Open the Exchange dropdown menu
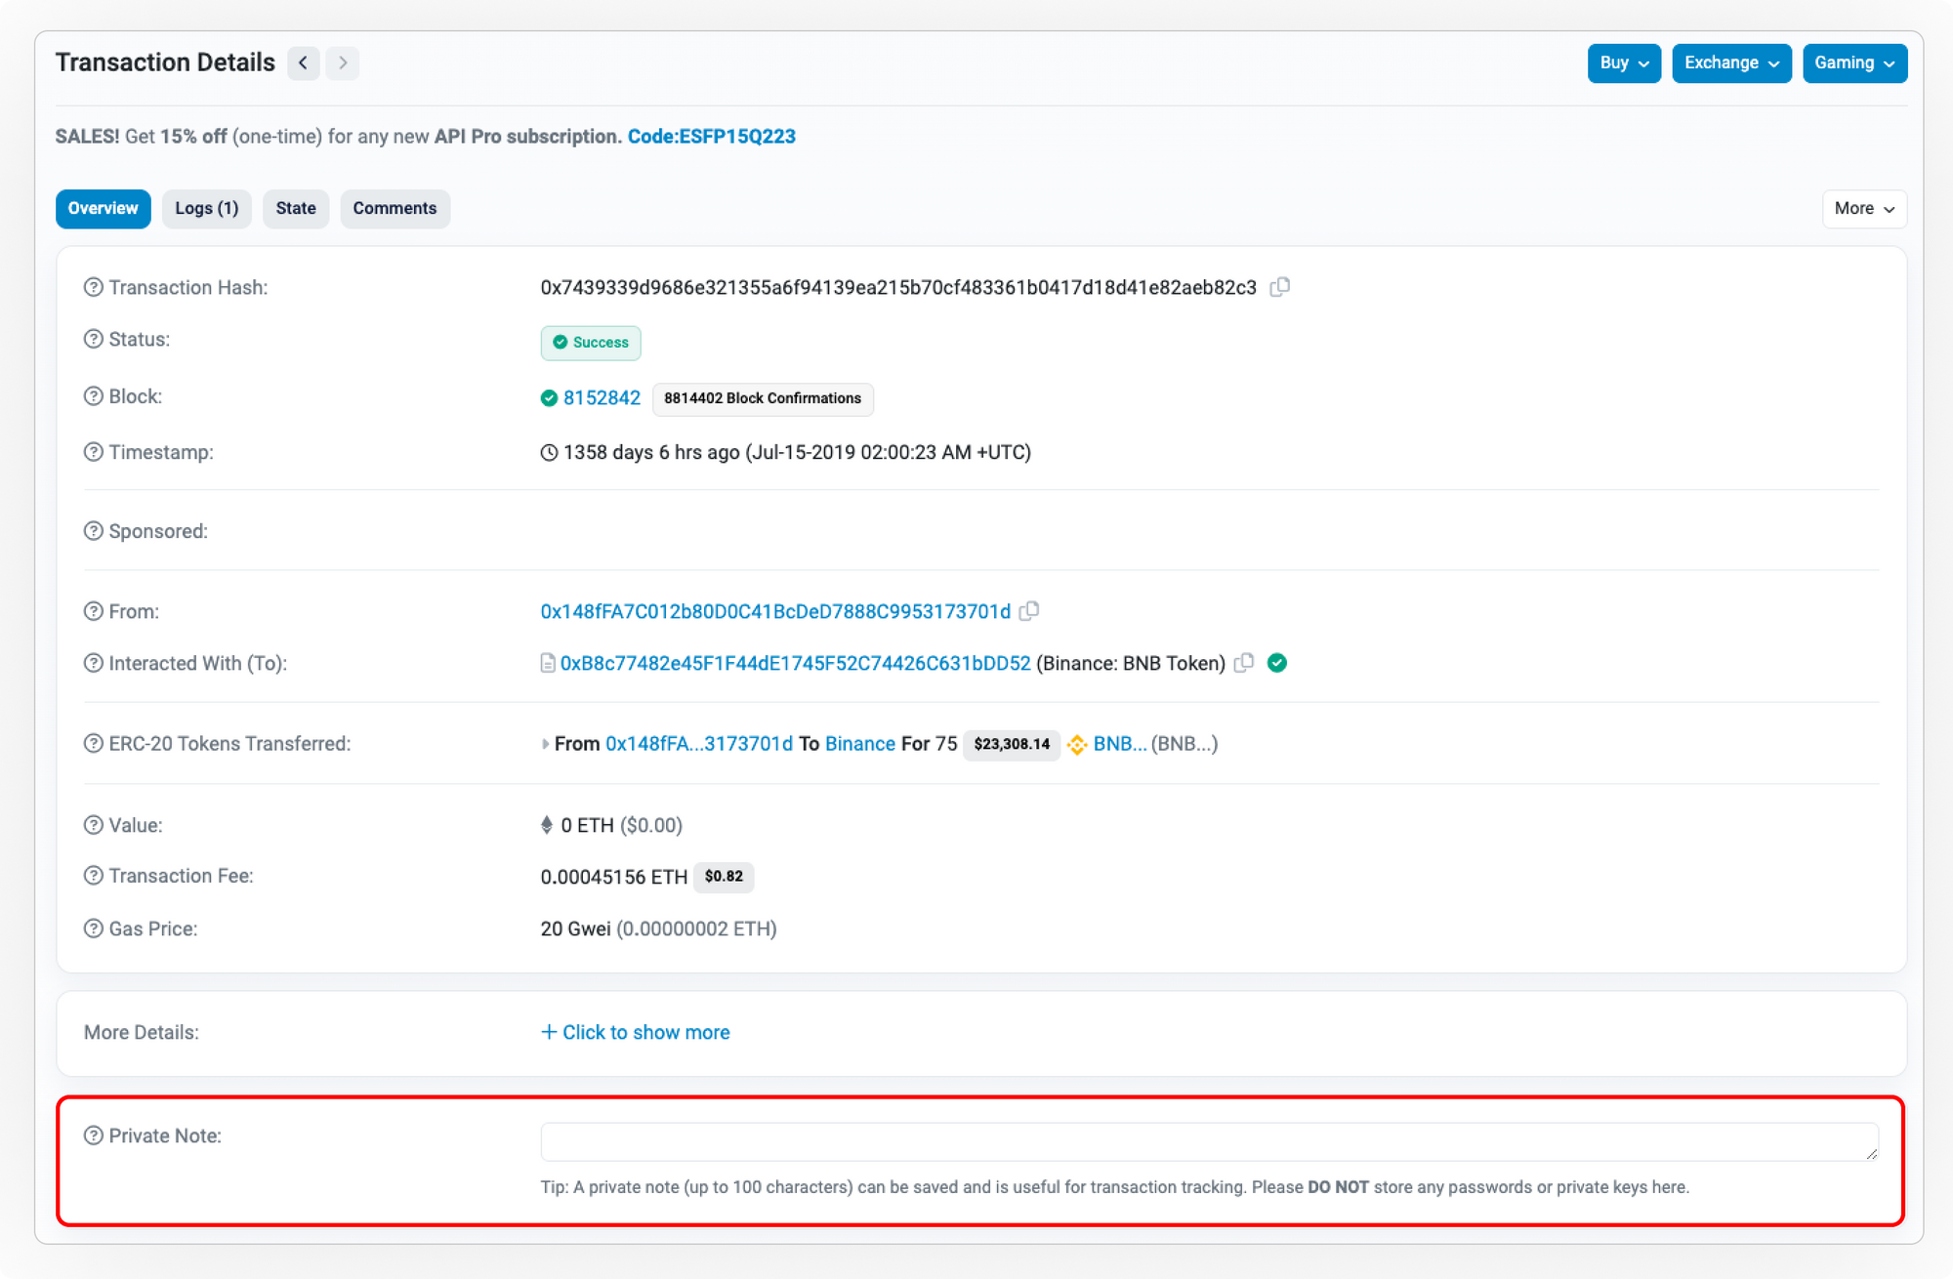1953x1279 pixels. click(x=1730, y=63)
